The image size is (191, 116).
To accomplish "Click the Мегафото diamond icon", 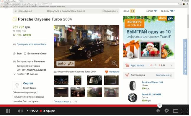I will 107,72.
